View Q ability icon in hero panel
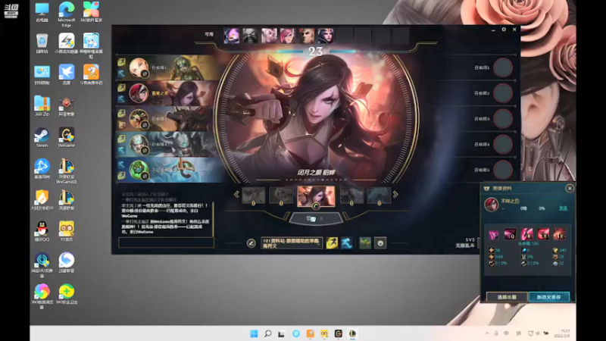The height and width of the screenshot is (341, 606). (510, 234)
